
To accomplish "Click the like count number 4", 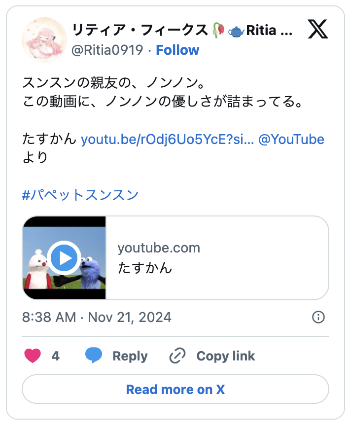I will (56, 356).
